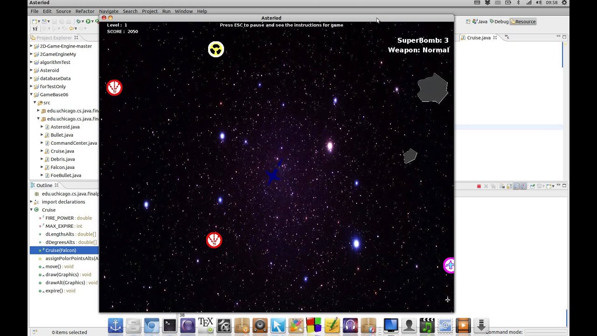
Task: Click the radioactive super bomb power-up in game
Action: pyautogui.click(x=216, y=49)
